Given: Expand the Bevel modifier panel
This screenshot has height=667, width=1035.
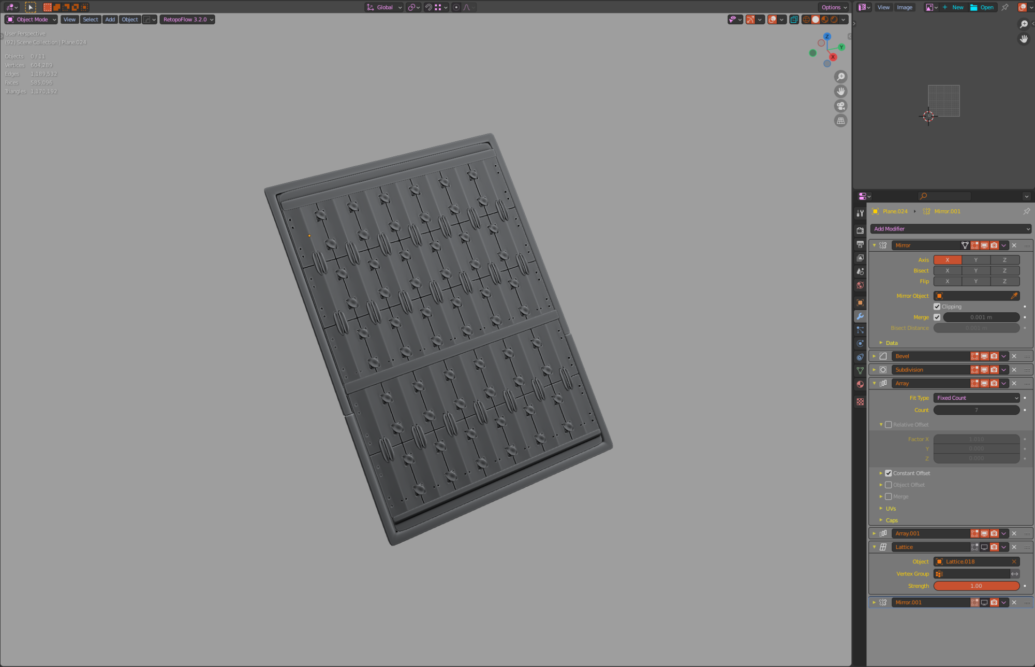Looking at the screenshot, I should [875, 356].
